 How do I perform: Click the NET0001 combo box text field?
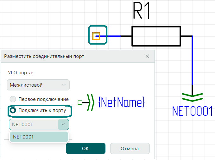(33, 125)
